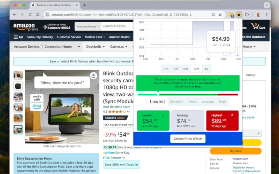This screenshot has height=174, width=279.
Task: Close the Amazon Blink Outdoor tab
Action: tap(77, 5)
